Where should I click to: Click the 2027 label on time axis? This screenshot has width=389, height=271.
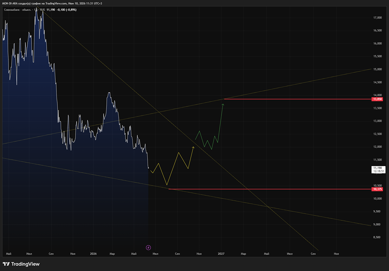click(221, 254)
